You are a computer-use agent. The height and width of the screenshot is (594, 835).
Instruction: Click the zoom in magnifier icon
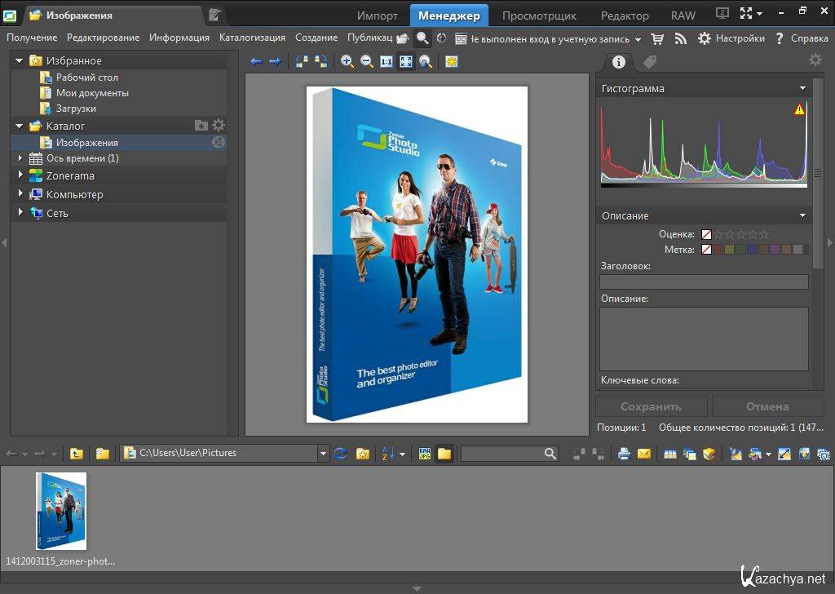click(x=347, y=61)
